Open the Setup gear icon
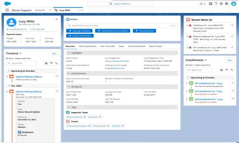This screenshot has width=239, height=143. coord(221,4)
